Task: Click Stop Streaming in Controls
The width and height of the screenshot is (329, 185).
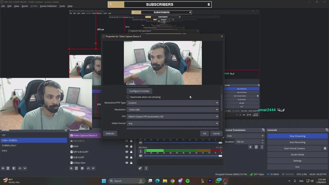Action: pos(297,136)
